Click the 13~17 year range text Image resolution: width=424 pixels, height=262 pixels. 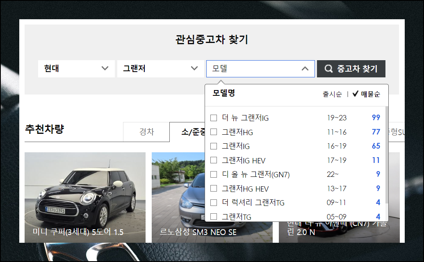click(337, 188)
